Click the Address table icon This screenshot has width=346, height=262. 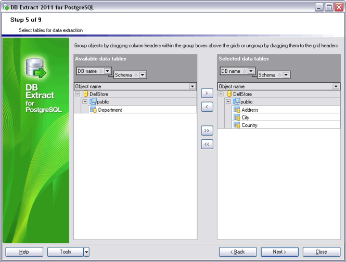click(237, 110)
